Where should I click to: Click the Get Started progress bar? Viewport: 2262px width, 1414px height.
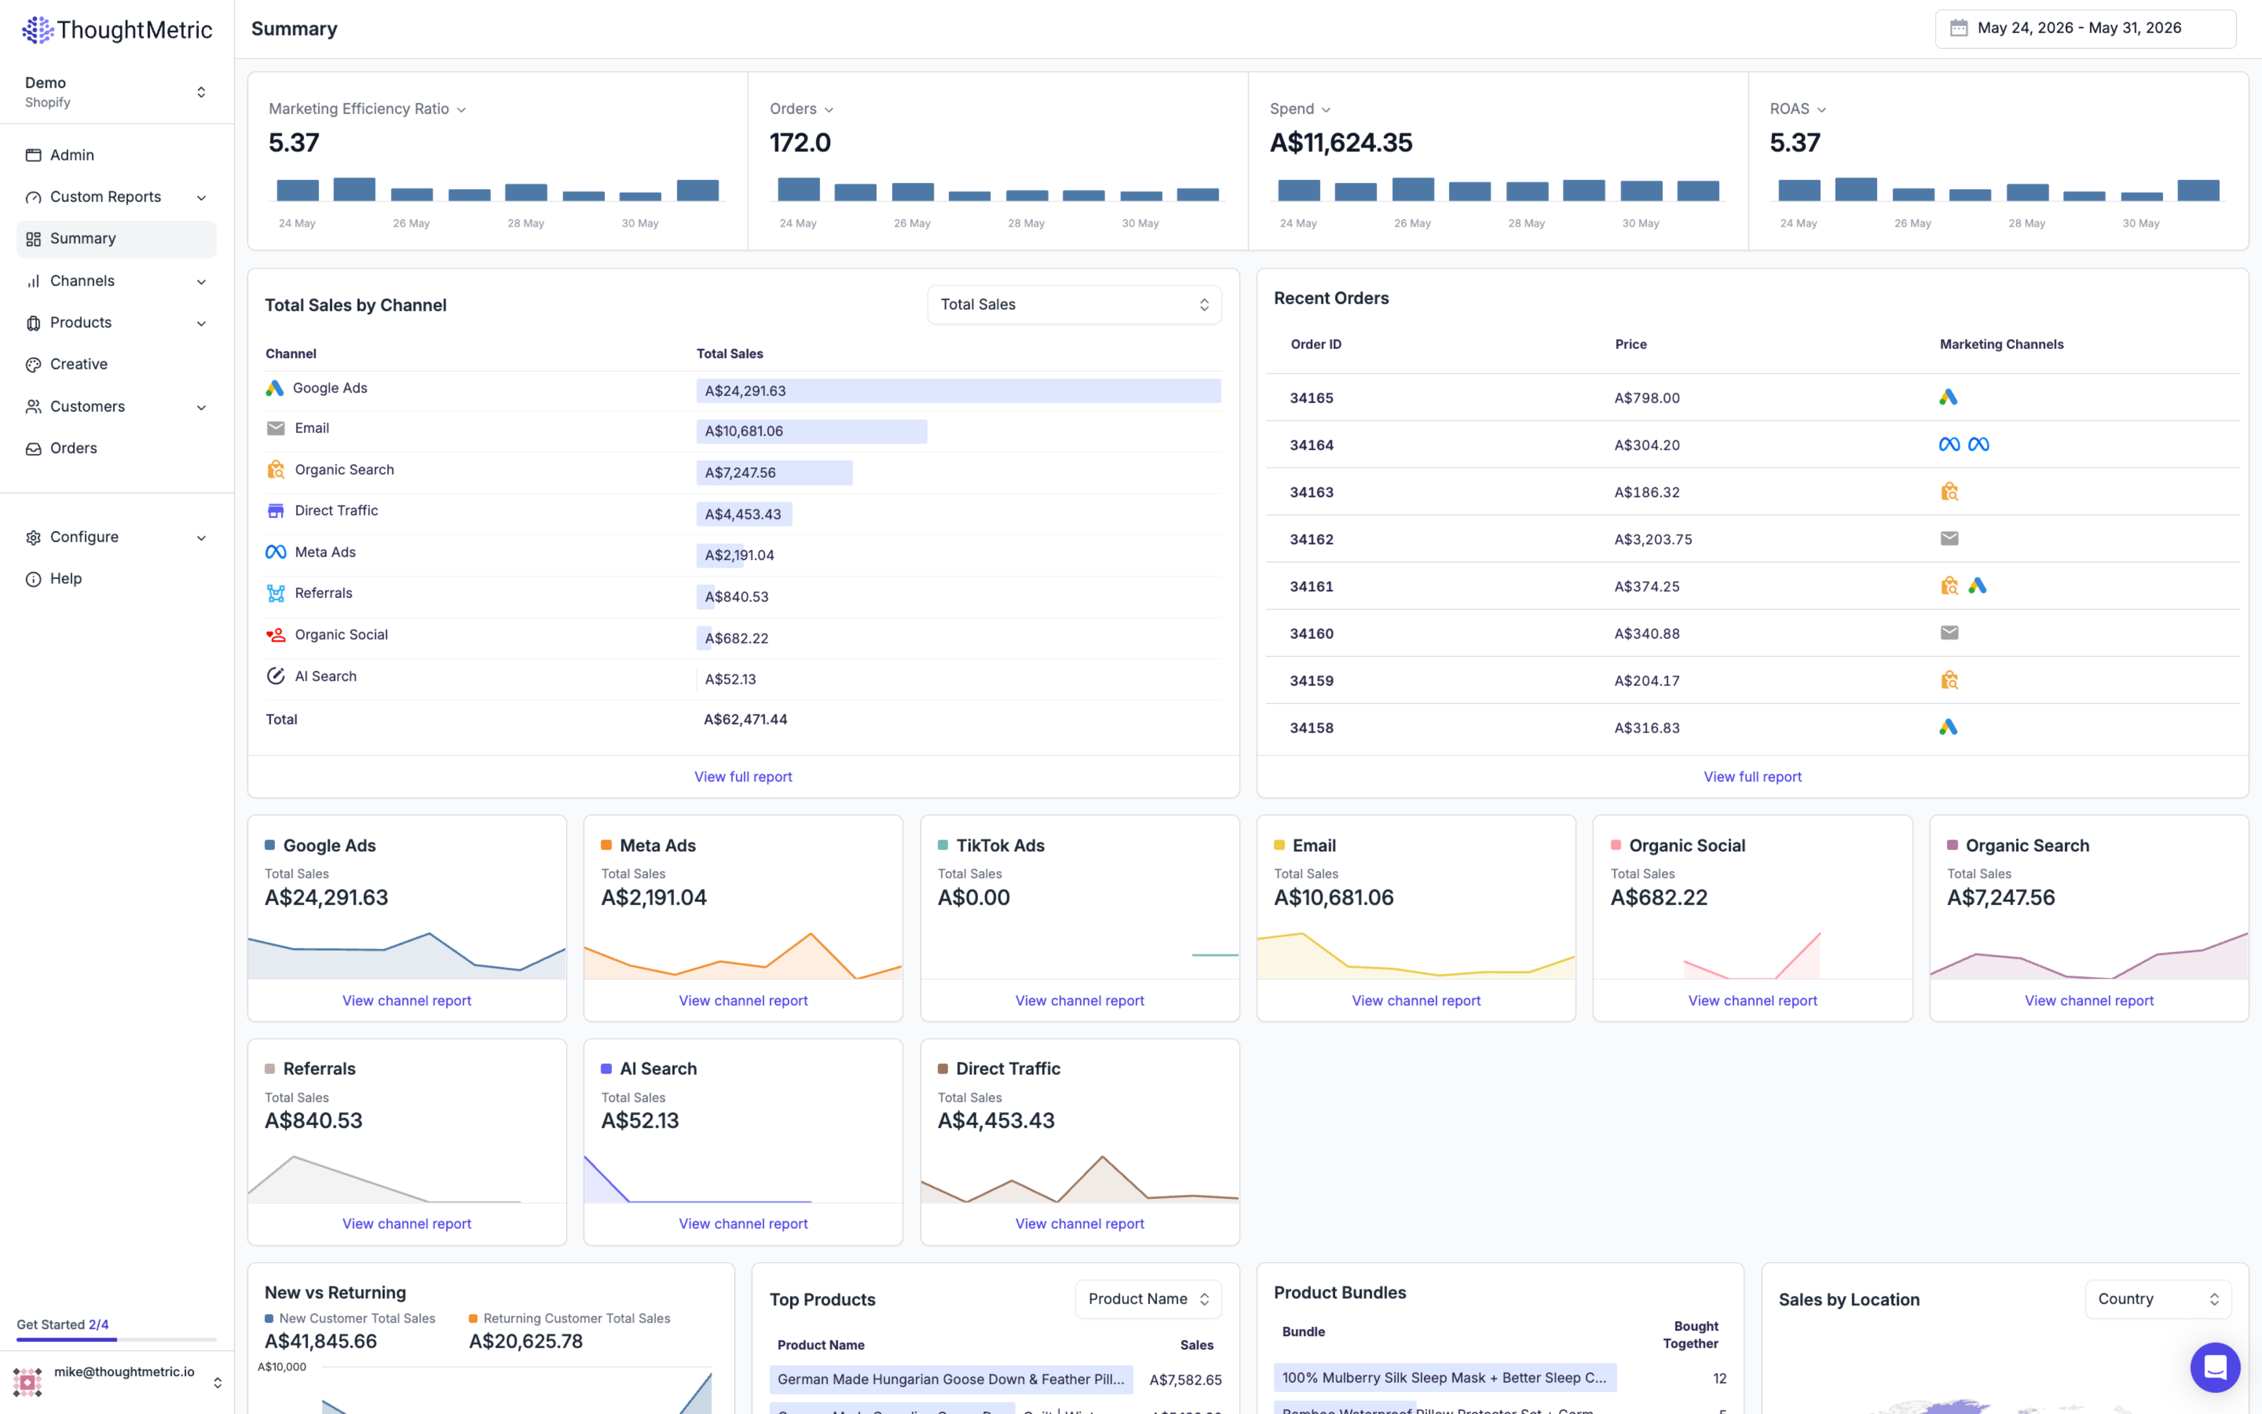tap(116, 1339)
